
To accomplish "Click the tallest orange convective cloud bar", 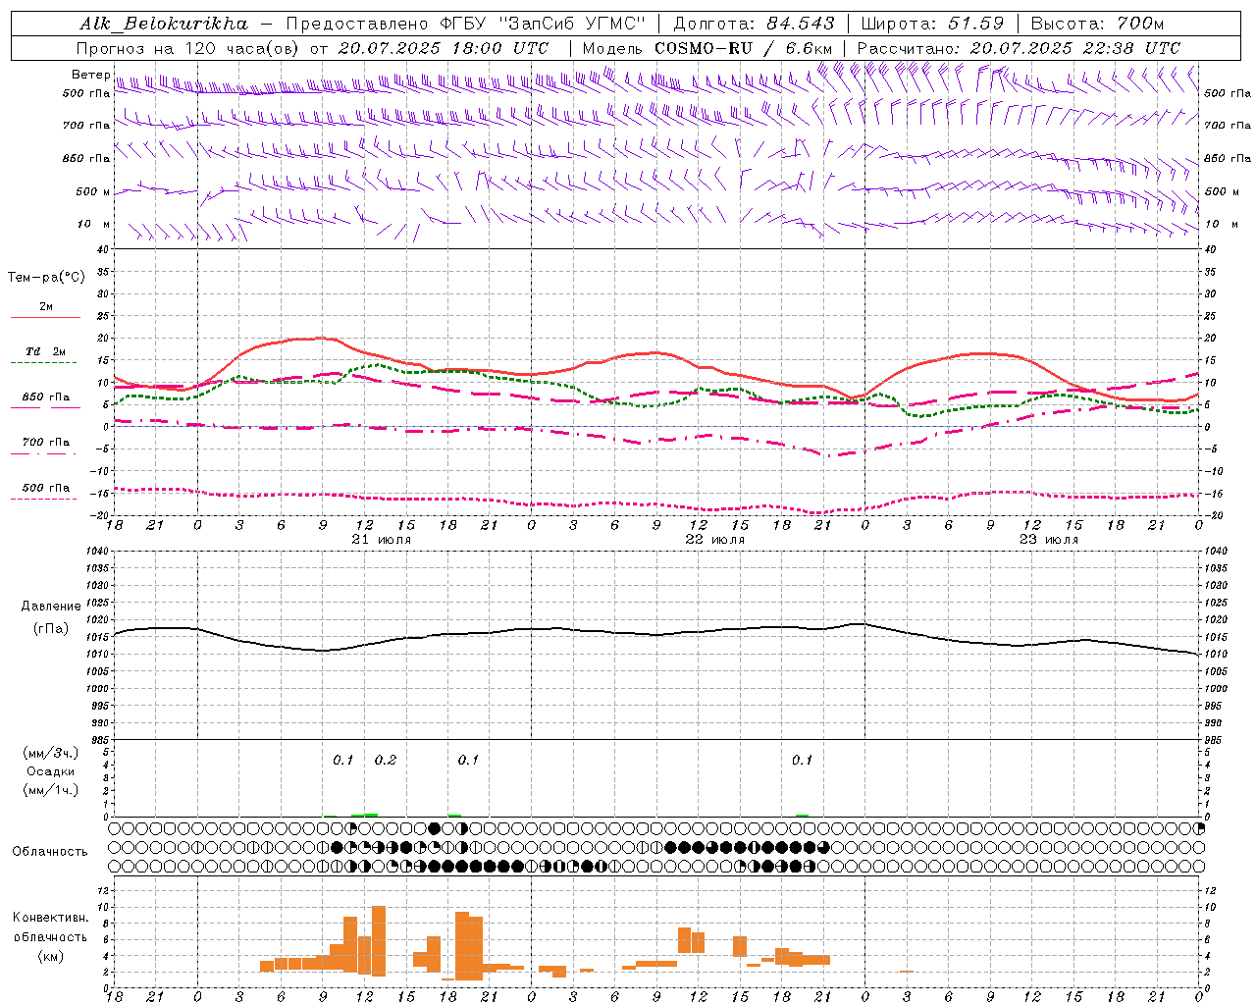I will [x=379, y=941].
